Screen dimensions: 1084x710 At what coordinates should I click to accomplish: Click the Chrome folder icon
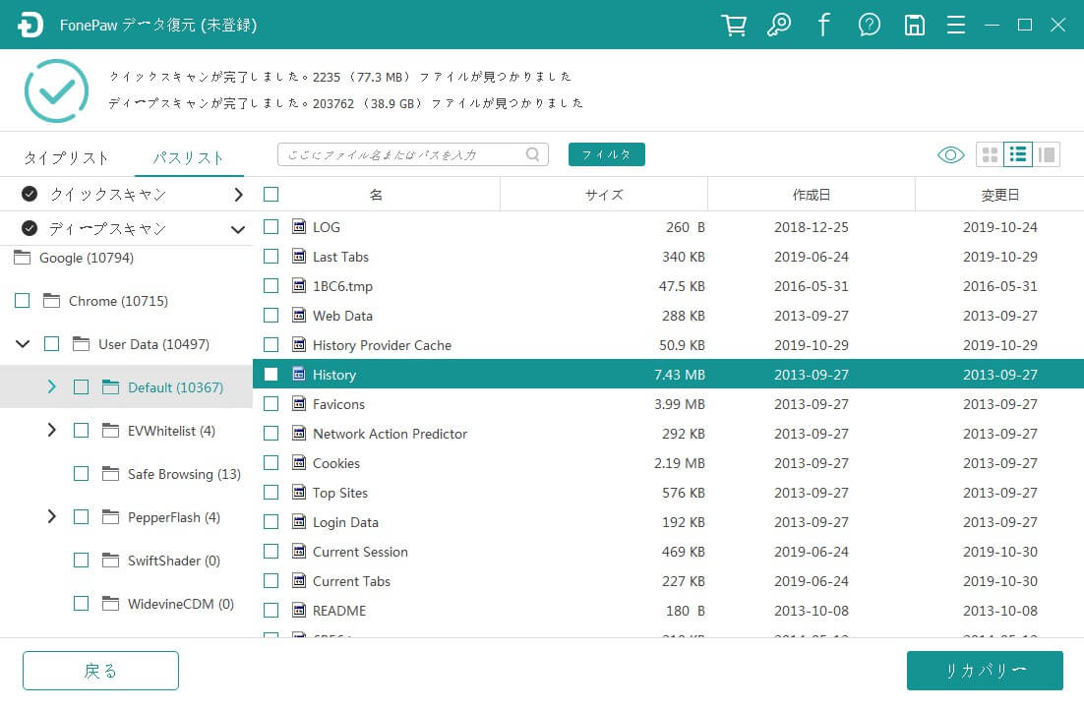[51, 300]
